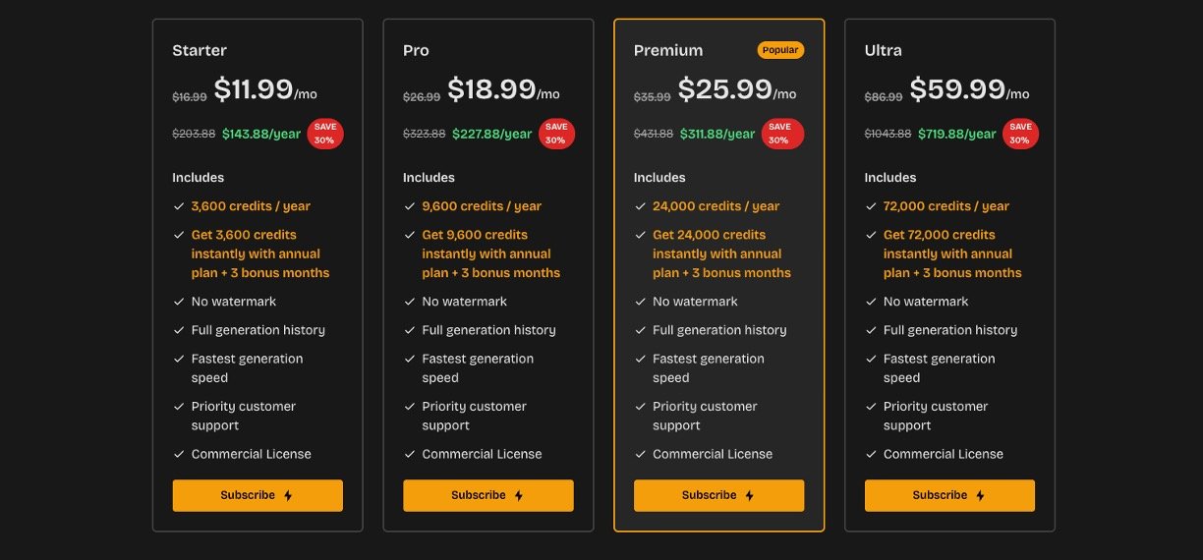Screen dimensions: 1203x560
Task: Click the SAVE 30% badge on Starter
Action: pos(325,134)
